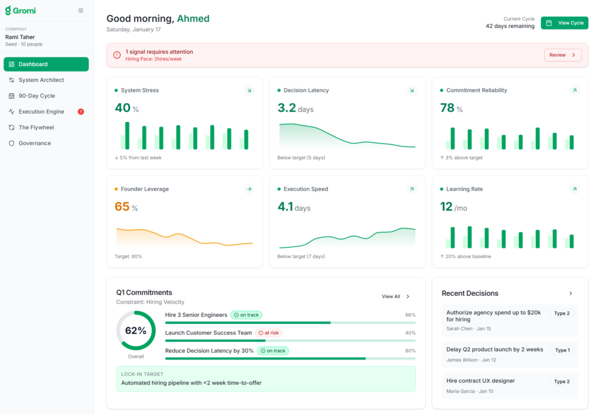Navigate to 90-Day Cycle page
Viewport: 600px width, 414px height.
pyautogui.click(x=36, y=96)
